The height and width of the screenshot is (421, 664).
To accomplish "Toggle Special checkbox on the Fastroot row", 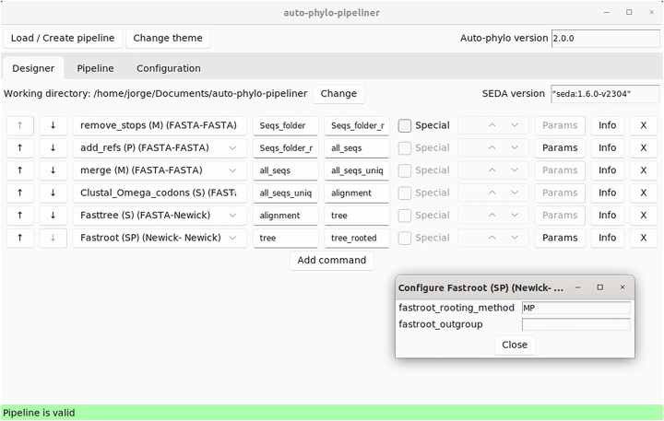I will click(x=405, y=238).
